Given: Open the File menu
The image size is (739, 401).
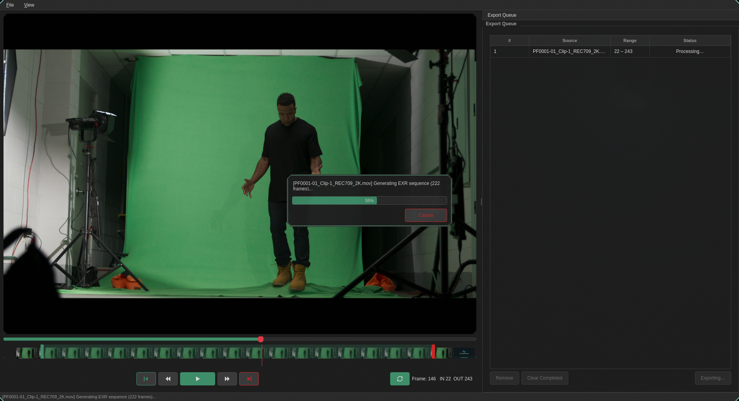Looking at the screenshot, I should click(10, 5).
